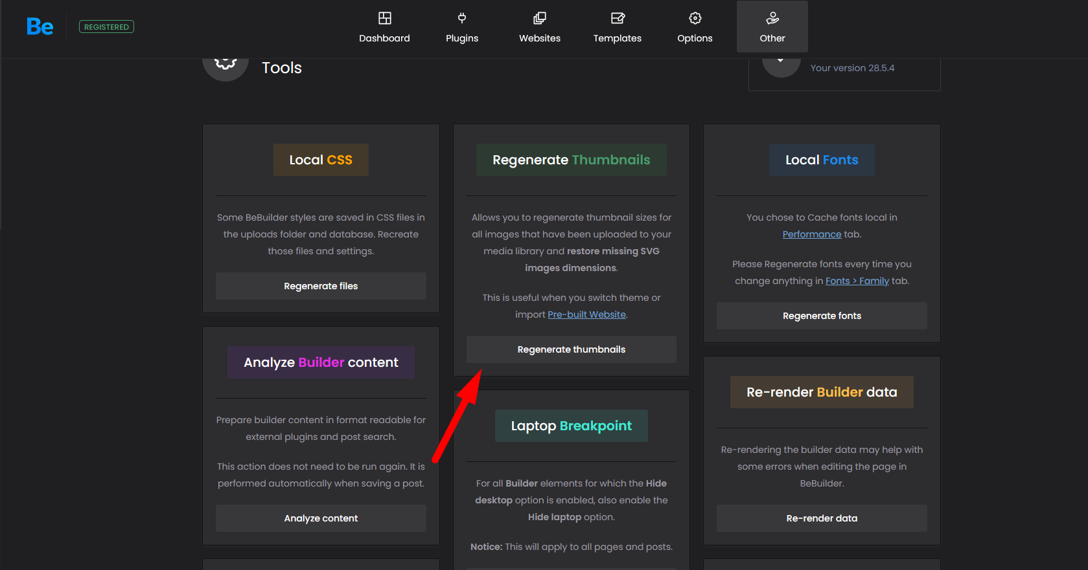Select the Other menu item
Viewport: 1088px width, 570px height.
pyautogui.click(x=772, y=27)
